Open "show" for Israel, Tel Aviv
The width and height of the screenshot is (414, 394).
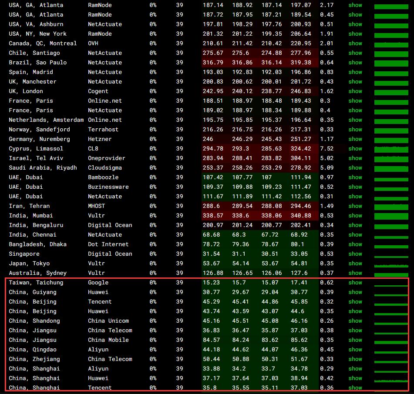pyautogui.click(x=355, y=158)
